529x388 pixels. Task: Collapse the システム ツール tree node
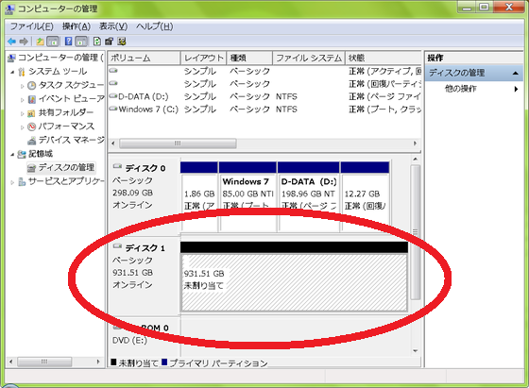(x=12, y=72)
